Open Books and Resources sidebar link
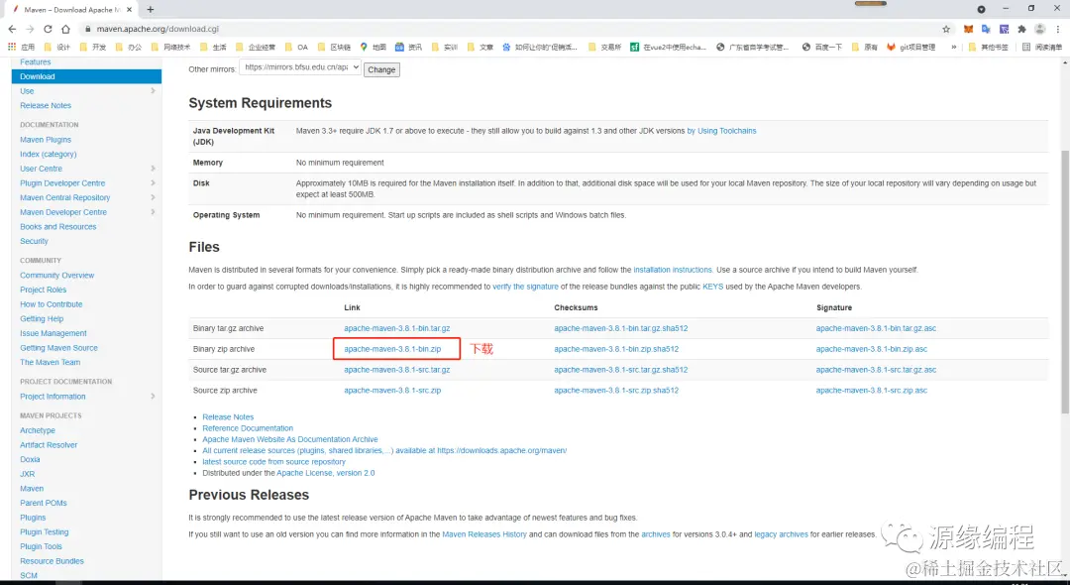 [58, 227]
